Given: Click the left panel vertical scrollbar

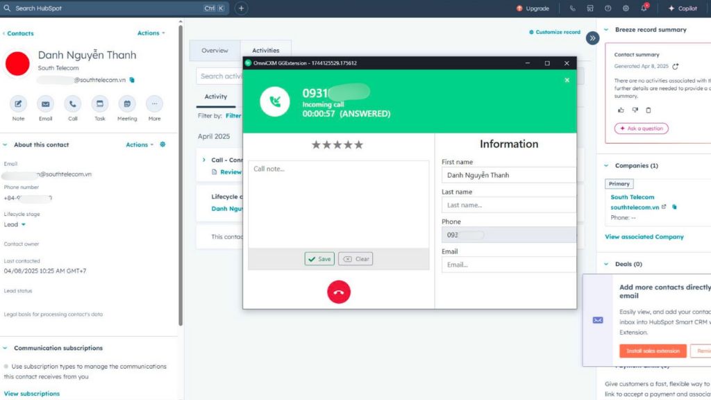Looking at the screenshot, I should [181, 174].
